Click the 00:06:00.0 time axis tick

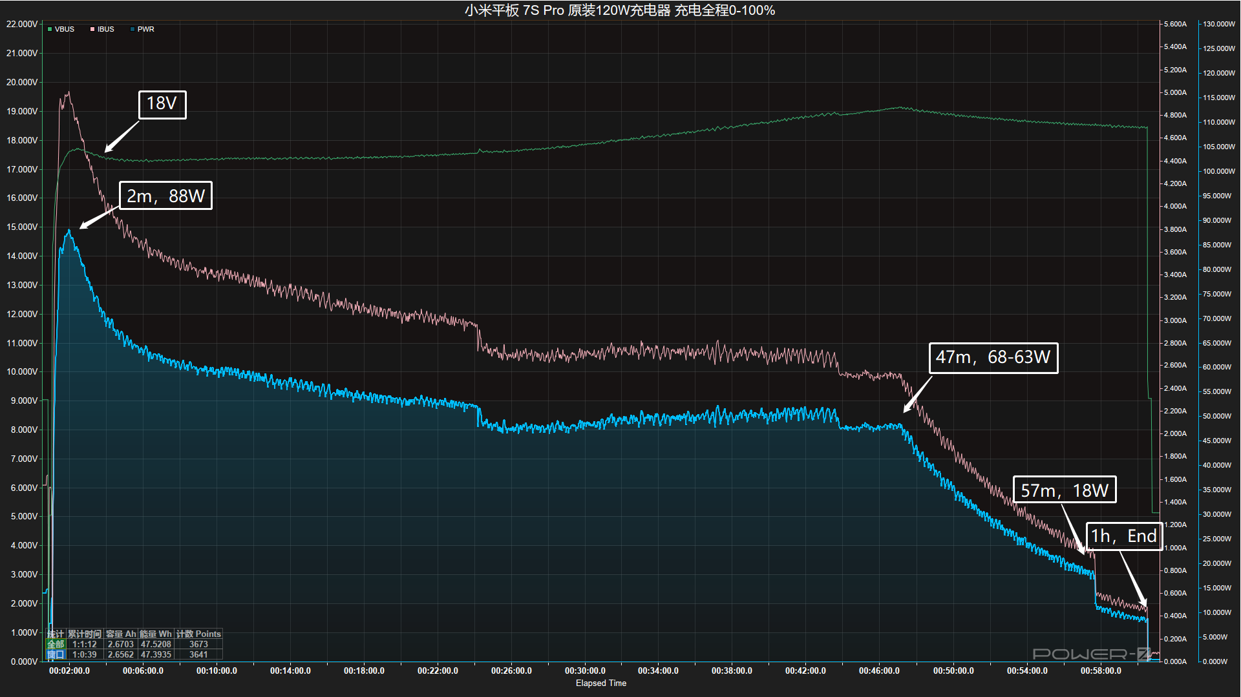tap(143, 671)
